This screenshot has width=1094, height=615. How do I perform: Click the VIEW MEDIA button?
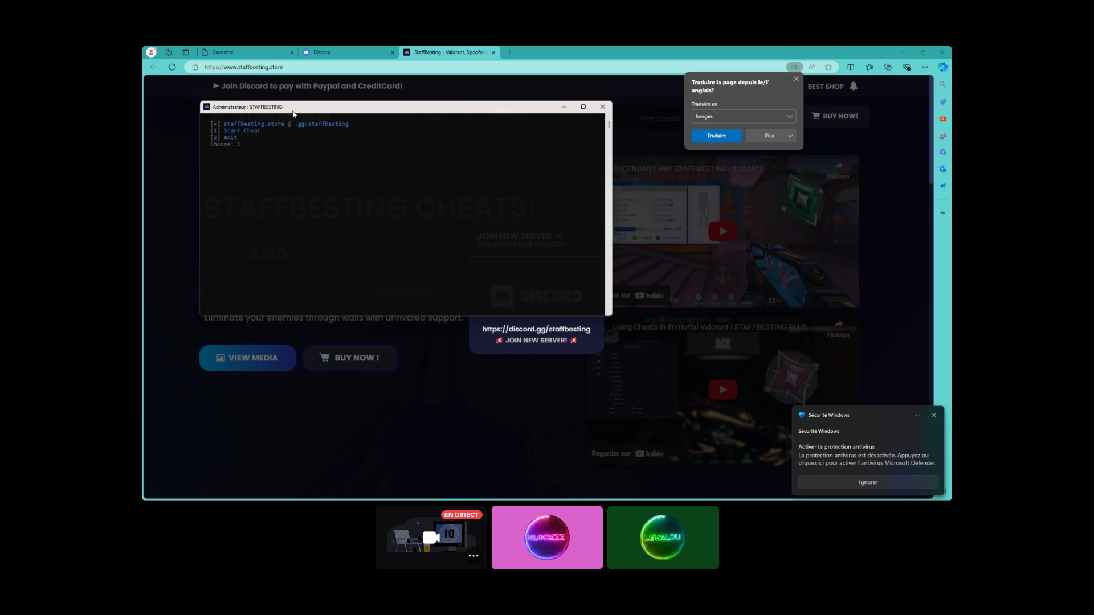247,358
